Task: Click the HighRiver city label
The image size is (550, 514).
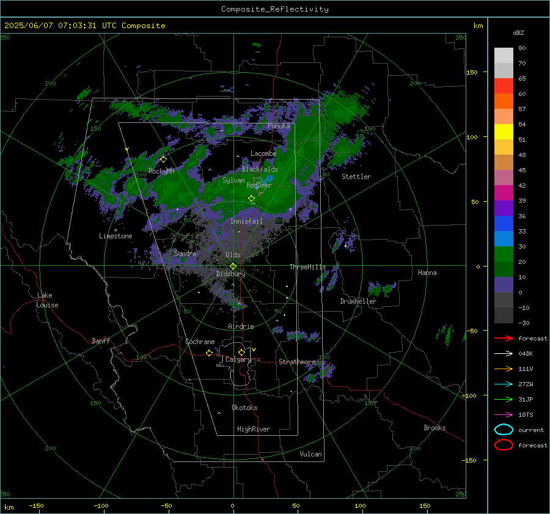Action: 254,429
